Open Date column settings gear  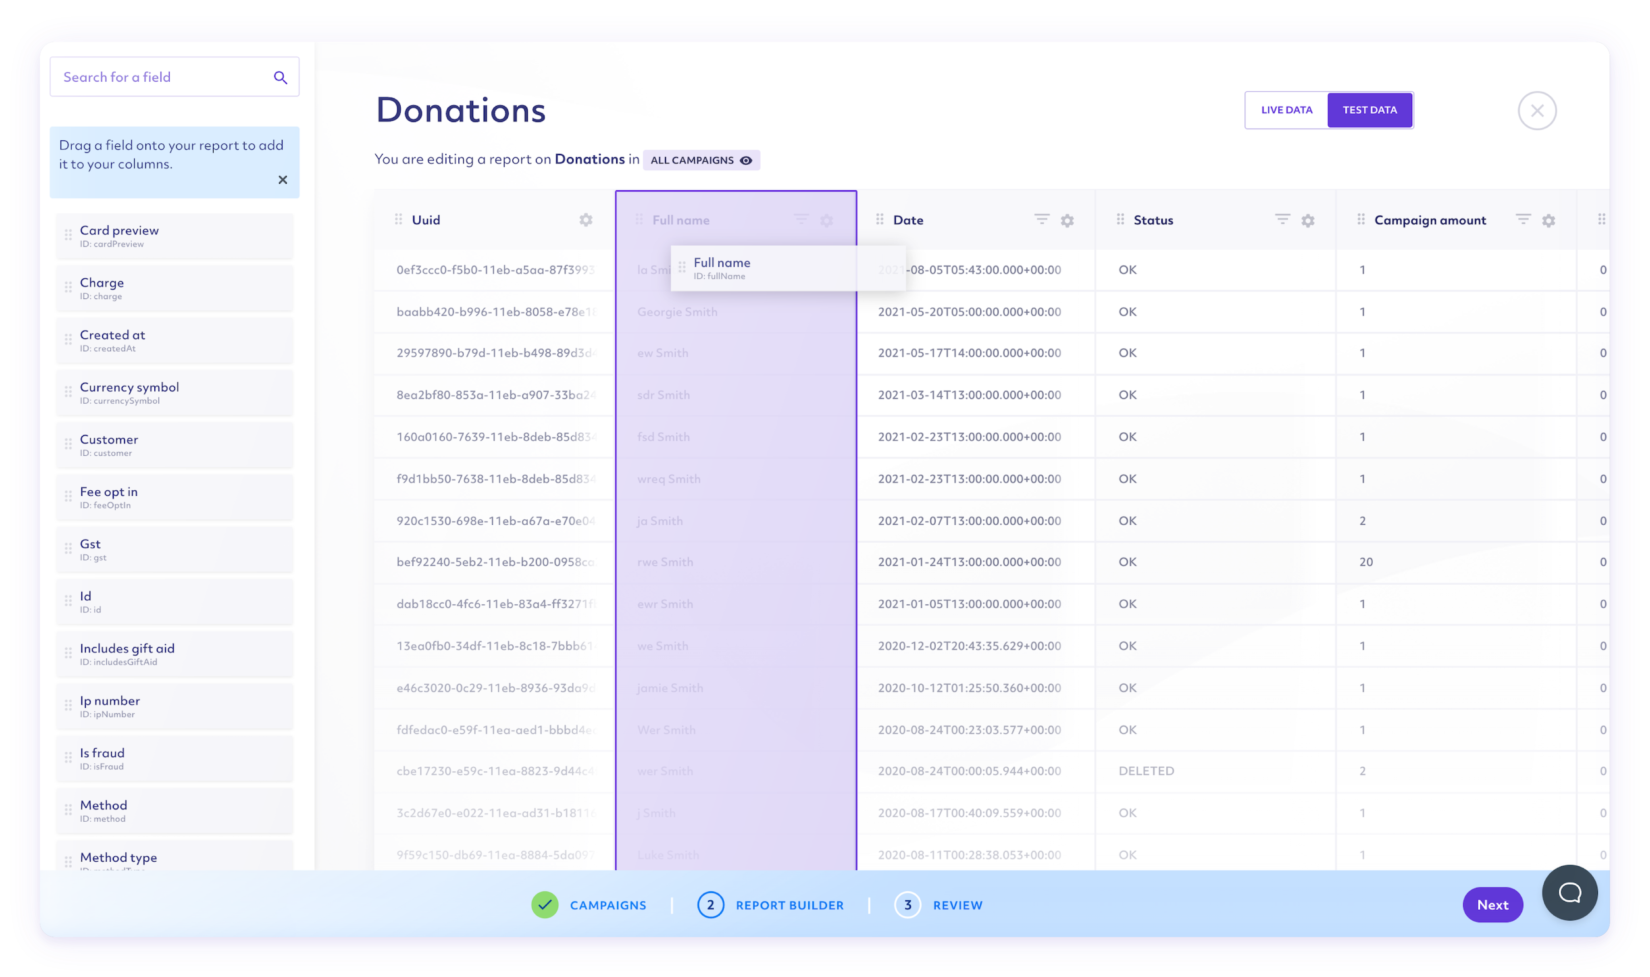(x=1067, y=221)
